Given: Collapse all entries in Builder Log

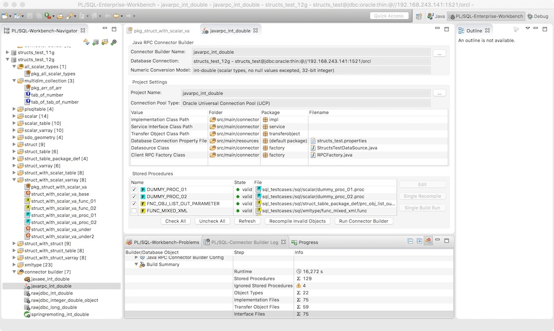Looking at the screenshot, I should tap(410, 241).
